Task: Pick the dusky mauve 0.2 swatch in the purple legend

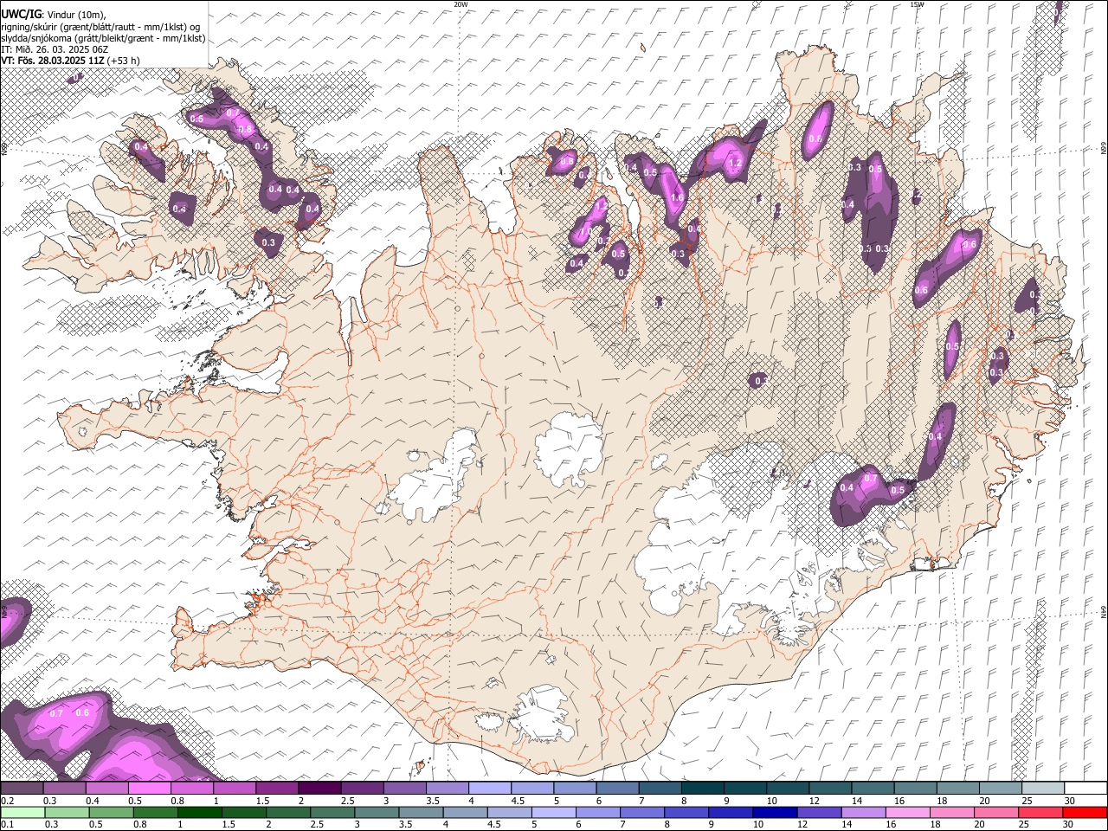Action: 22,789
